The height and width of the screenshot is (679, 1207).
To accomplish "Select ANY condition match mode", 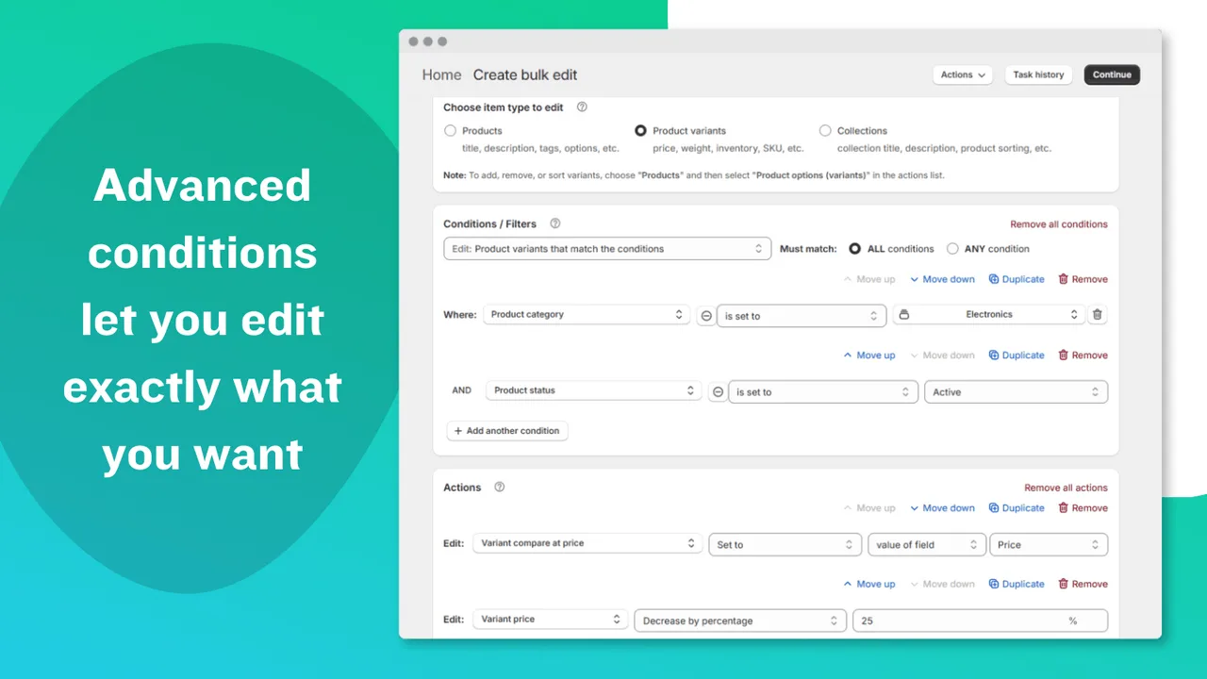I will (x=952, y=249).
